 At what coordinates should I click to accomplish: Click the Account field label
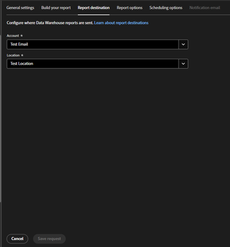[13, 36]
